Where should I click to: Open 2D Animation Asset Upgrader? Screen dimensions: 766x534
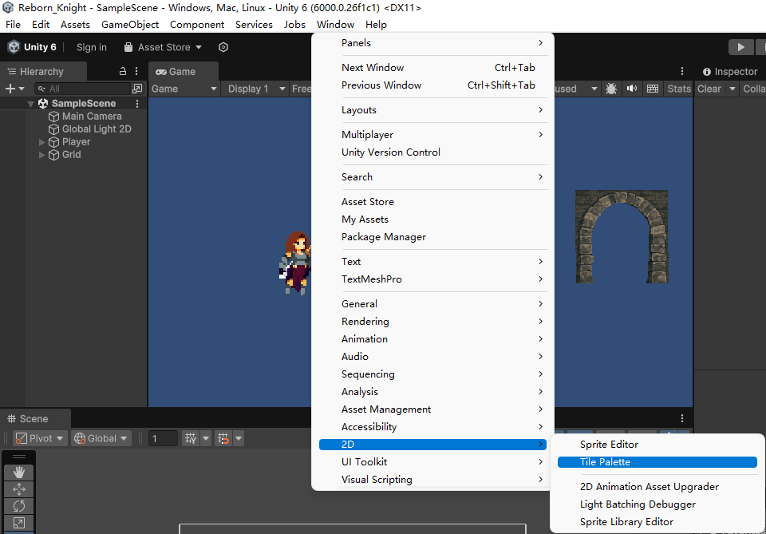click(657, 487)
